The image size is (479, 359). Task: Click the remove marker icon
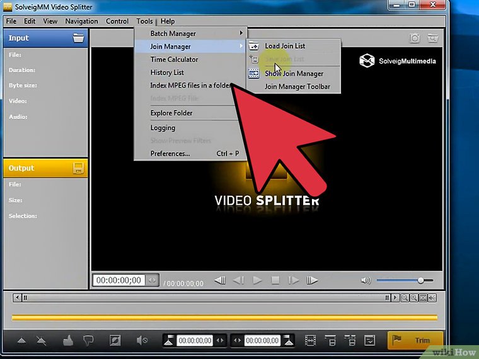tap(42, 341)
